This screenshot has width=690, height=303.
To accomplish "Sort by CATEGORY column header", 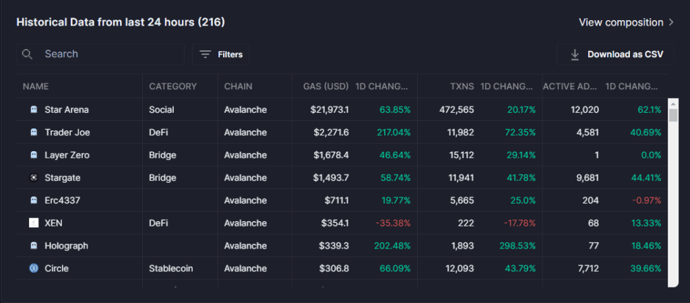I will [x=173, y=87].
